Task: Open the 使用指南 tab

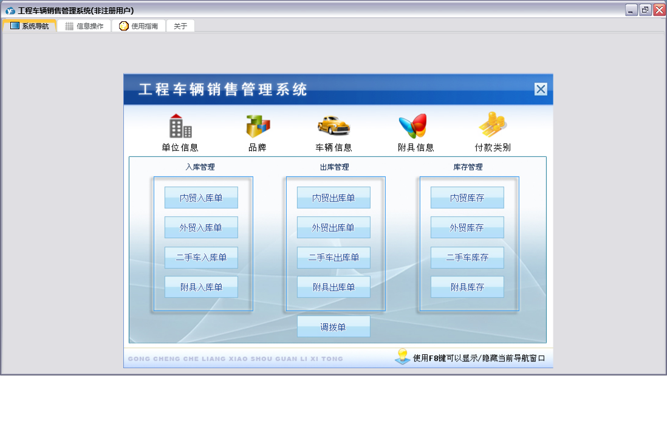Action: [139, 26]
